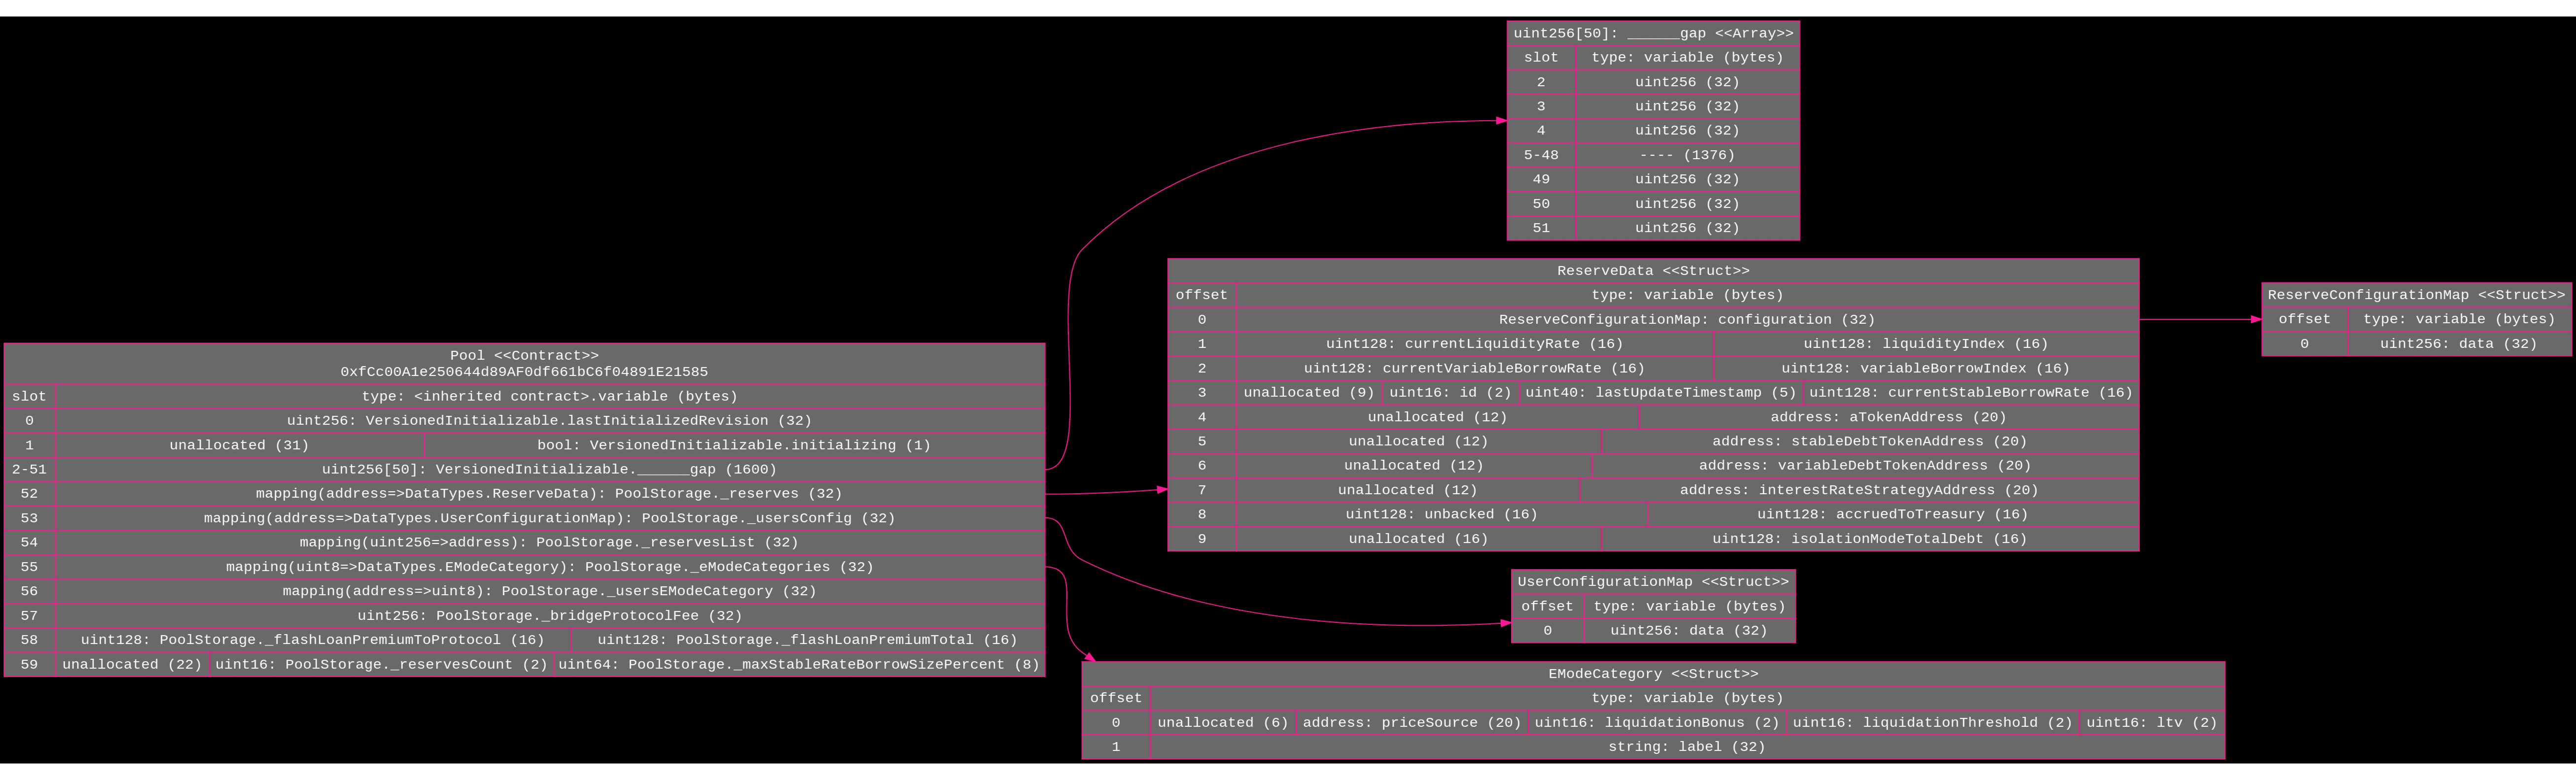Click 'address: stableDebtTokenAddress (20)' cell
The width and height of the screenshot is (2576, 780).
tap(1869, 441)
